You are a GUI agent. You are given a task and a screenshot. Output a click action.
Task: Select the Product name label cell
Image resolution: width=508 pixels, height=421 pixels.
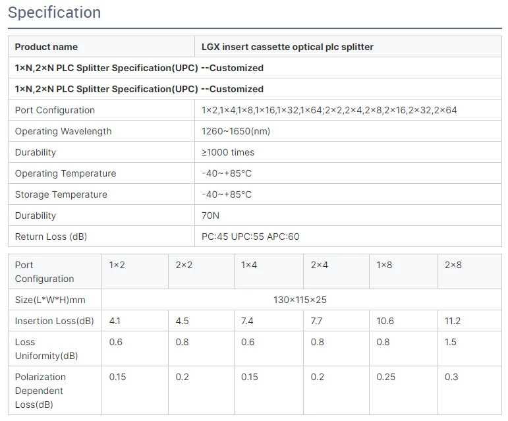(101, 47)
